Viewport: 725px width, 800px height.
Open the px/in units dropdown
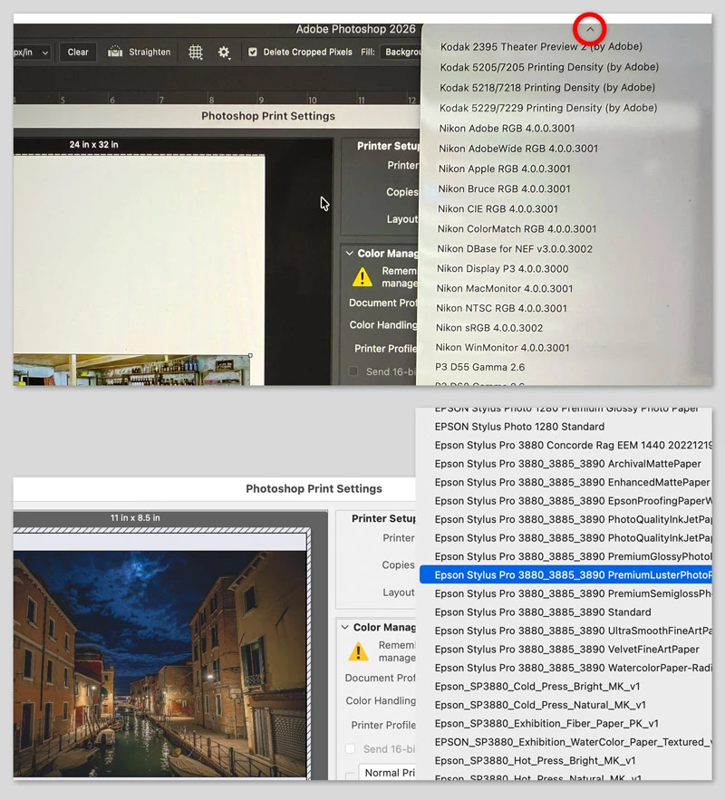tap(32, 52)
